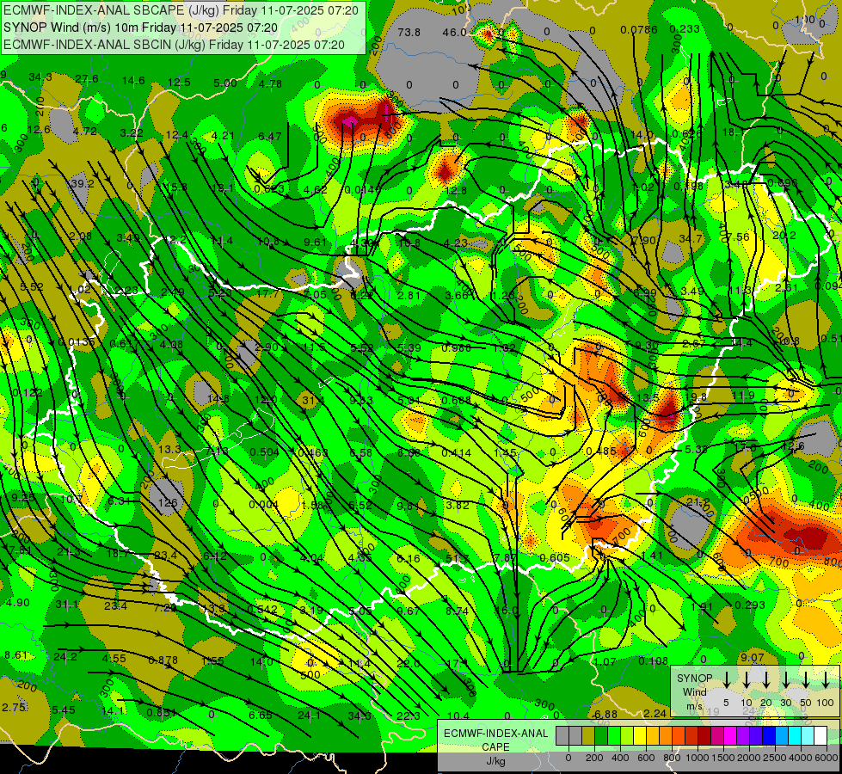
Task: Click the 24.2 value at lower left
Action: point(65,656)
